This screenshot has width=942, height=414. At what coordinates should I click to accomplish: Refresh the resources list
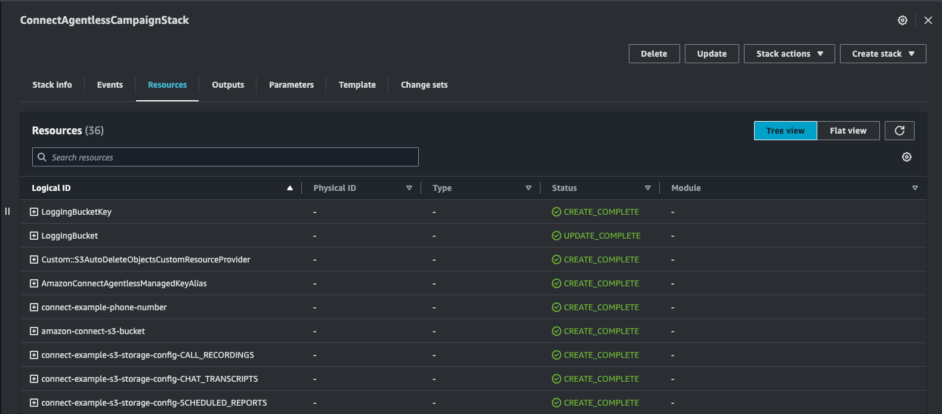900,131
